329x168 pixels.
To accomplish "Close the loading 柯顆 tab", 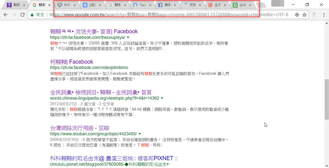I will 200,5.
